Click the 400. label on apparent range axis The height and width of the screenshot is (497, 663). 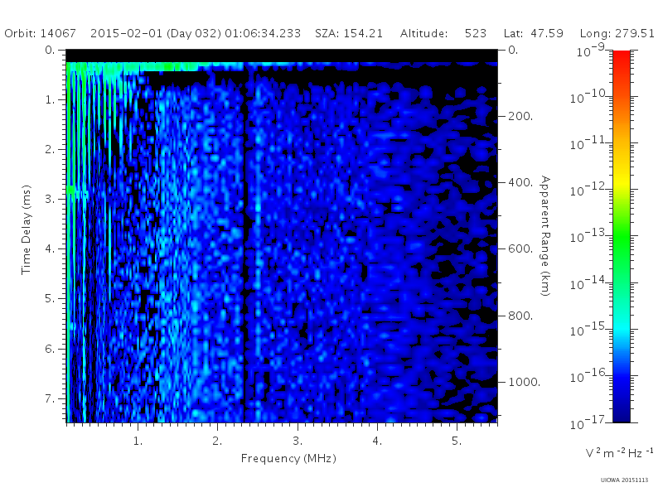(520, 182)
